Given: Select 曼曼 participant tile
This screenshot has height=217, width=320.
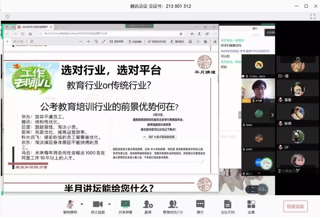Looking at the screenshot, I should (298, 91).
